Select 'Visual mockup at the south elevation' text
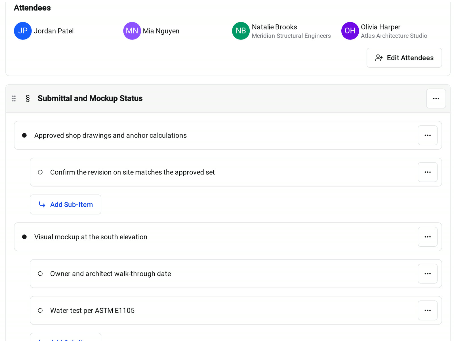This screenshot has width=454, height=341. tap(91, 237)
